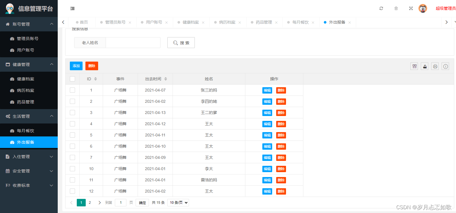The width and height of the screenshot is (456, 213).
Task: Expand the 收费标准 sidebar group
Action: click(29, 185)
